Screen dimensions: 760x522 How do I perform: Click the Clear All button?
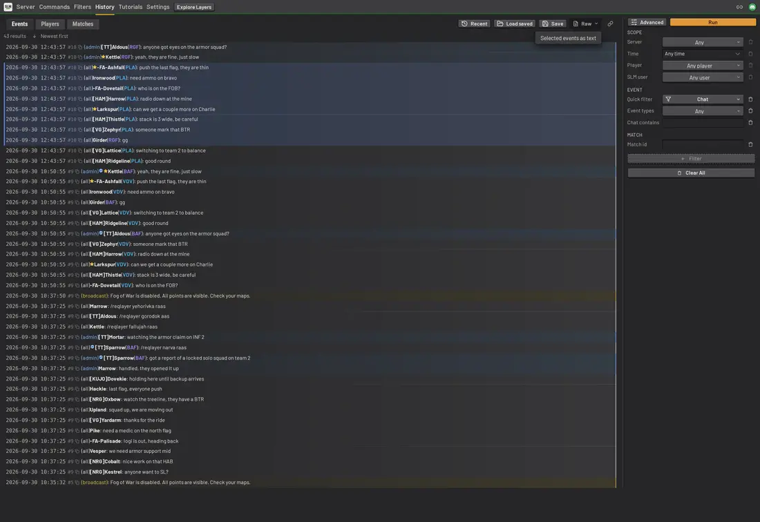coord(691,173)
